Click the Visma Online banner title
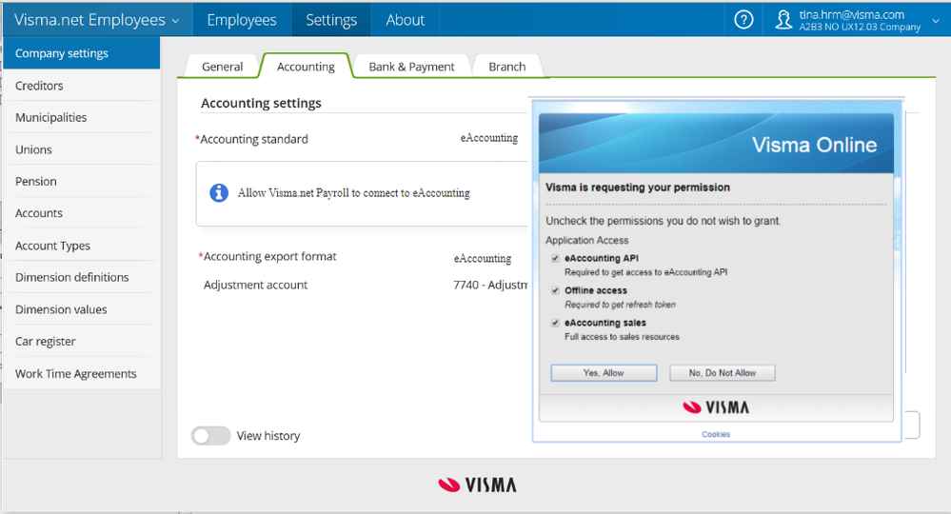This screenshot has width=951, height=514. 814,145
